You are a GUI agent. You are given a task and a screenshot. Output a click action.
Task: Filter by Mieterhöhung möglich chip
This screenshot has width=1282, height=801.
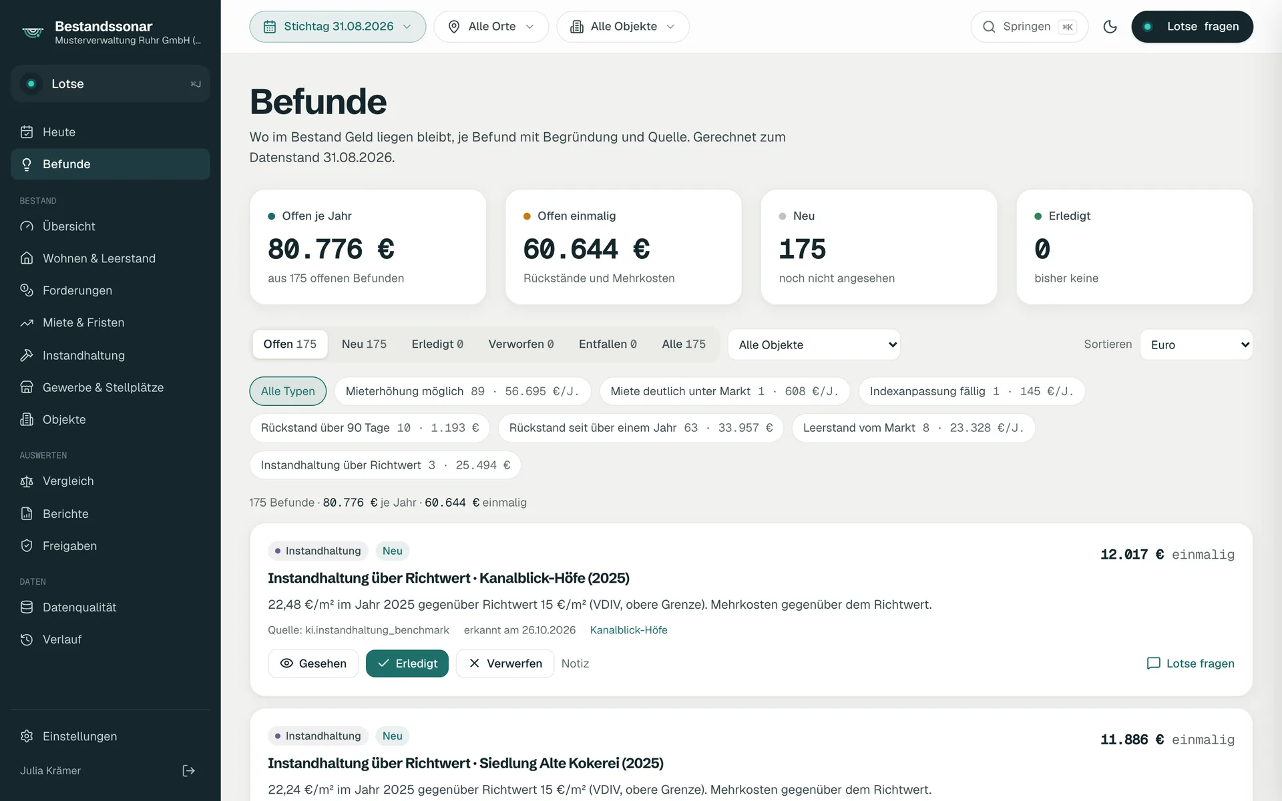pyautogui.click(x=463, y=391)
